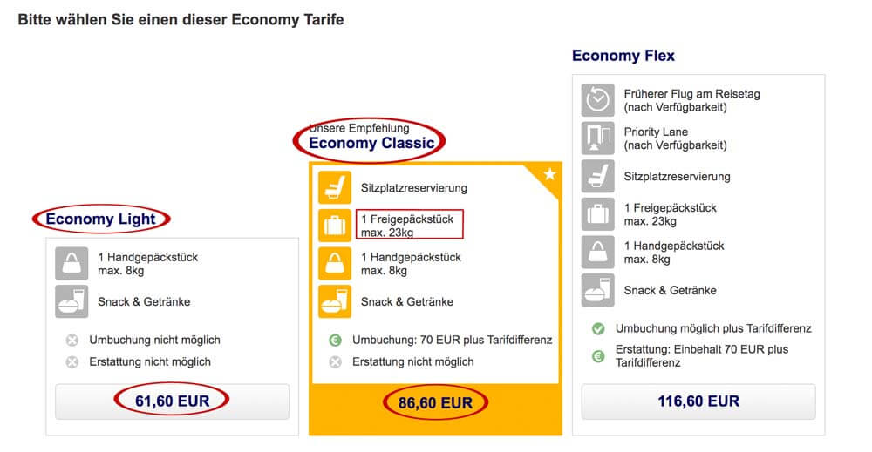The width and height of the screenshot is (872, 452).
Task: Click the Economy Flex earlier flight clock icon
Action: 598,100
